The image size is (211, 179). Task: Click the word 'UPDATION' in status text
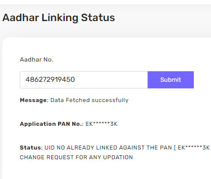click(x=118, y=157)
